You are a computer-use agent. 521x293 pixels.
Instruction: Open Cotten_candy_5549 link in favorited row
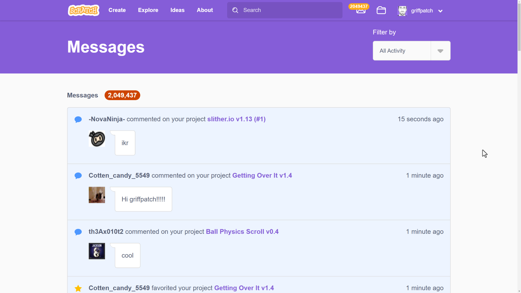point(119,288)
